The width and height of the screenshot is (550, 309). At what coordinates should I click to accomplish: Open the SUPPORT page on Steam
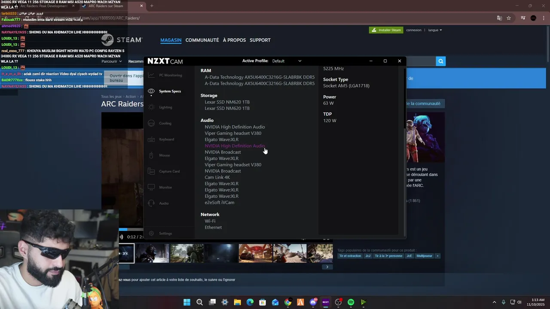[260, 40]
